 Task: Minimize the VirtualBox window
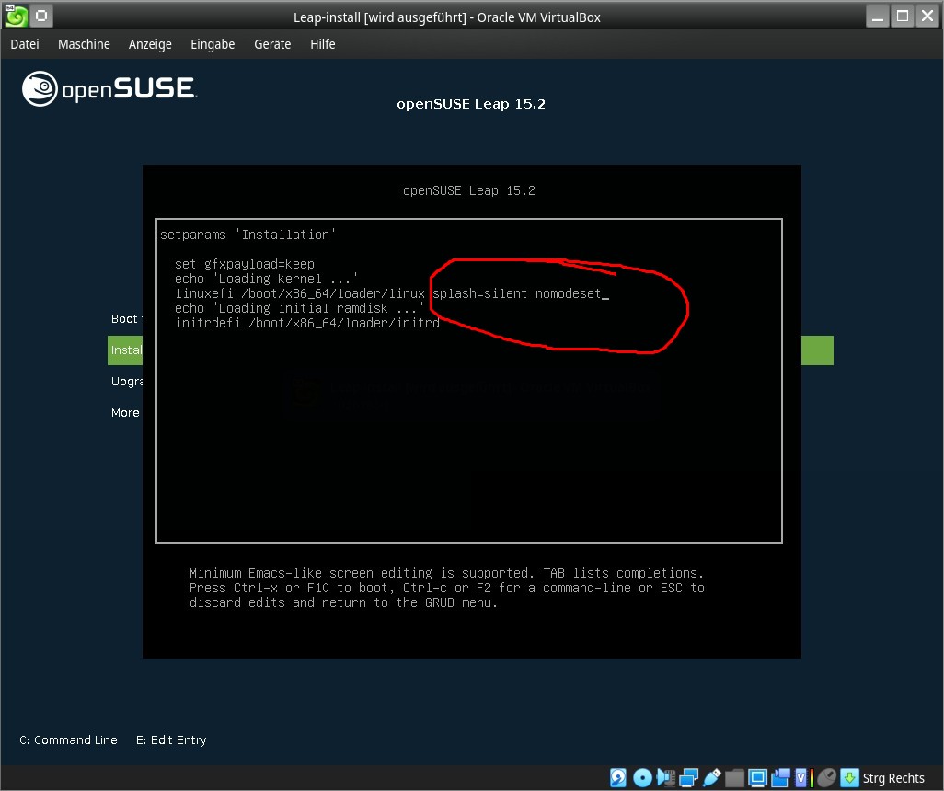click(878, 16)
